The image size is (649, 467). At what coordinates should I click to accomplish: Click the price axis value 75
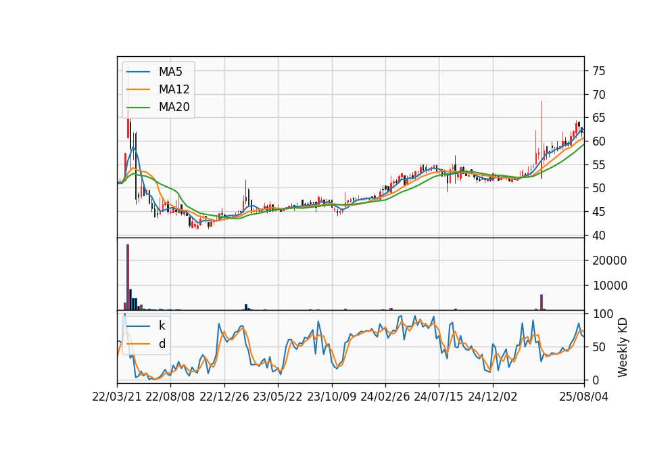pyautogui.click(x=599, y=71)
